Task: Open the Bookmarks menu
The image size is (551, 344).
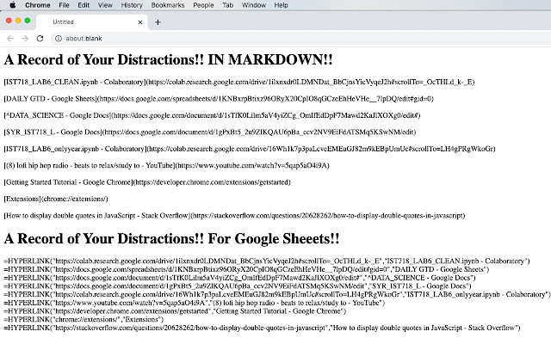Action: coord(168,5)
